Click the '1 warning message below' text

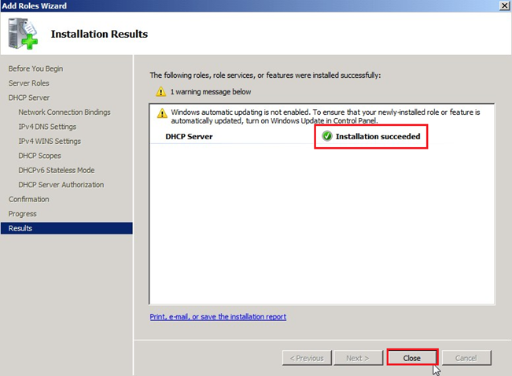(211, 92)
